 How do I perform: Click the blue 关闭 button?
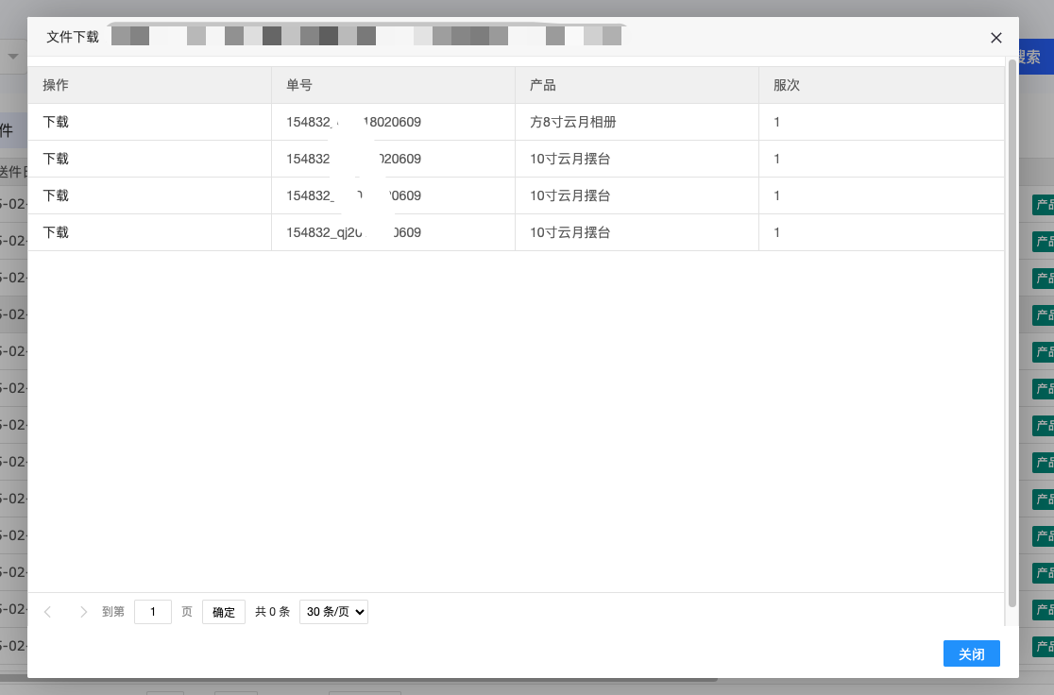click(971, 654)
